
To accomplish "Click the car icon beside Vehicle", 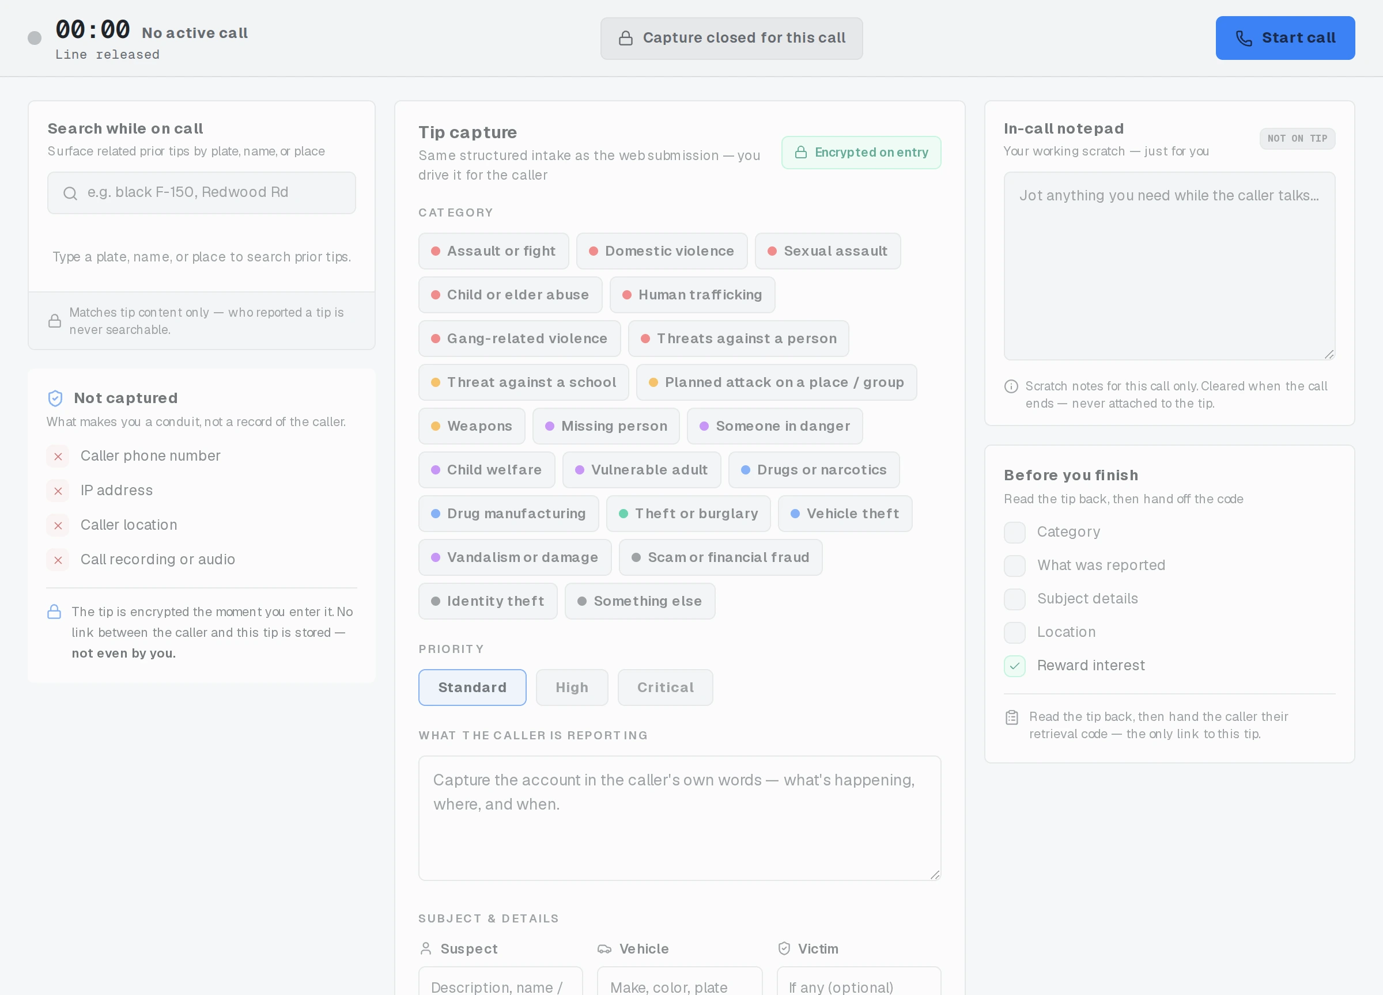I will [x=604, y=949].
